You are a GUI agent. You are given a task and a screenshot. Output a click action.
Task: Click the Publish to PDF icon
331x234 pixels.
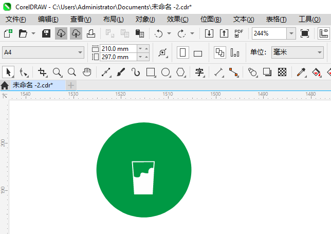pos(238,33)
